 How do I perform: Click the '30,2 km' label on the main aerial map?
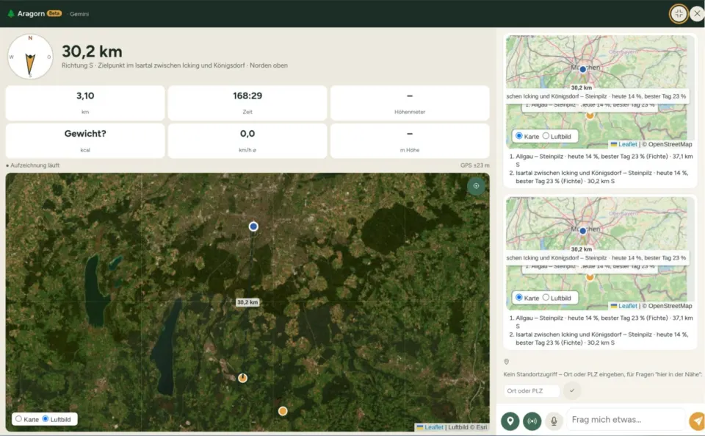tap(247, 302)
